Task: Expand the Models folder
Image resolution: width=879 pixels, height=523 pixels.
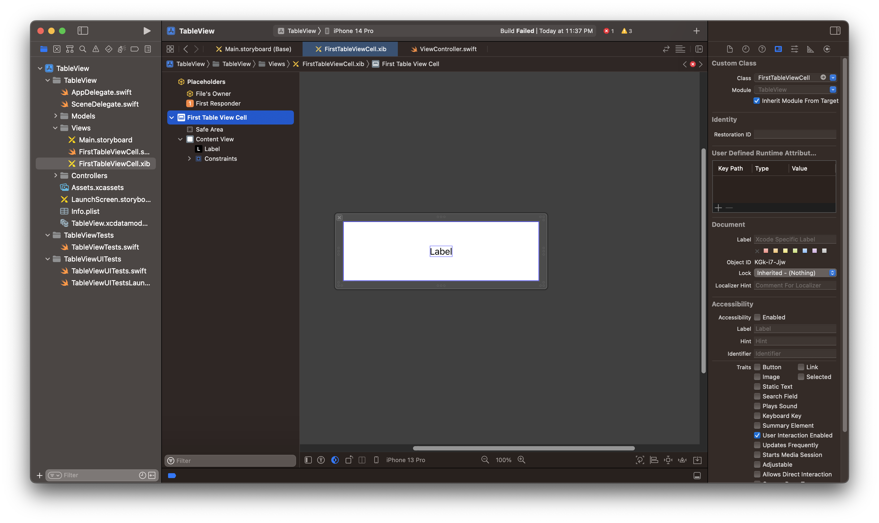Action: coord(55,116)
